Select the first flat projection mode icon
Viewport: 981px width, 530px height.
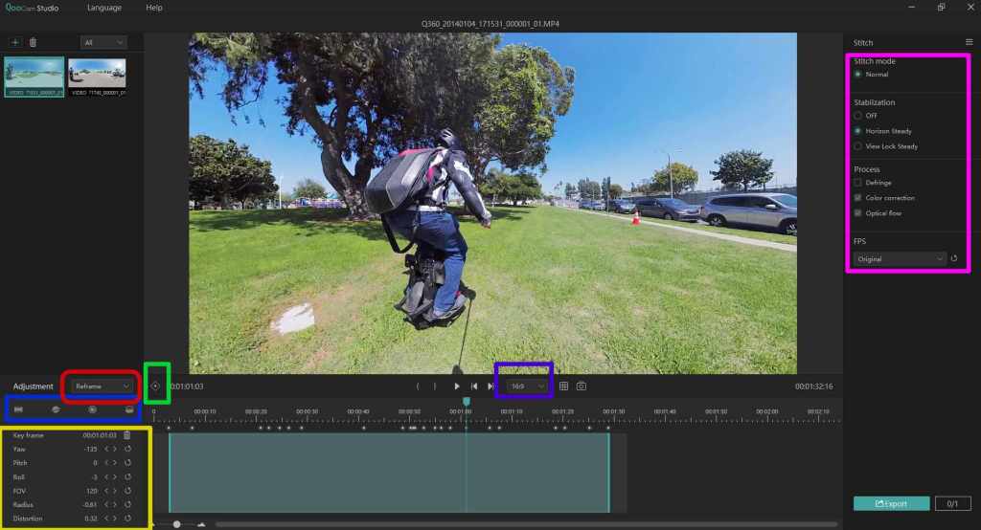pos(19,409)
